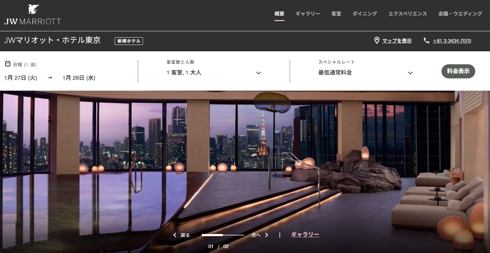The image size is (490, 253).
Task: Go to the 客室 tab
Action: tap(336, 14)
